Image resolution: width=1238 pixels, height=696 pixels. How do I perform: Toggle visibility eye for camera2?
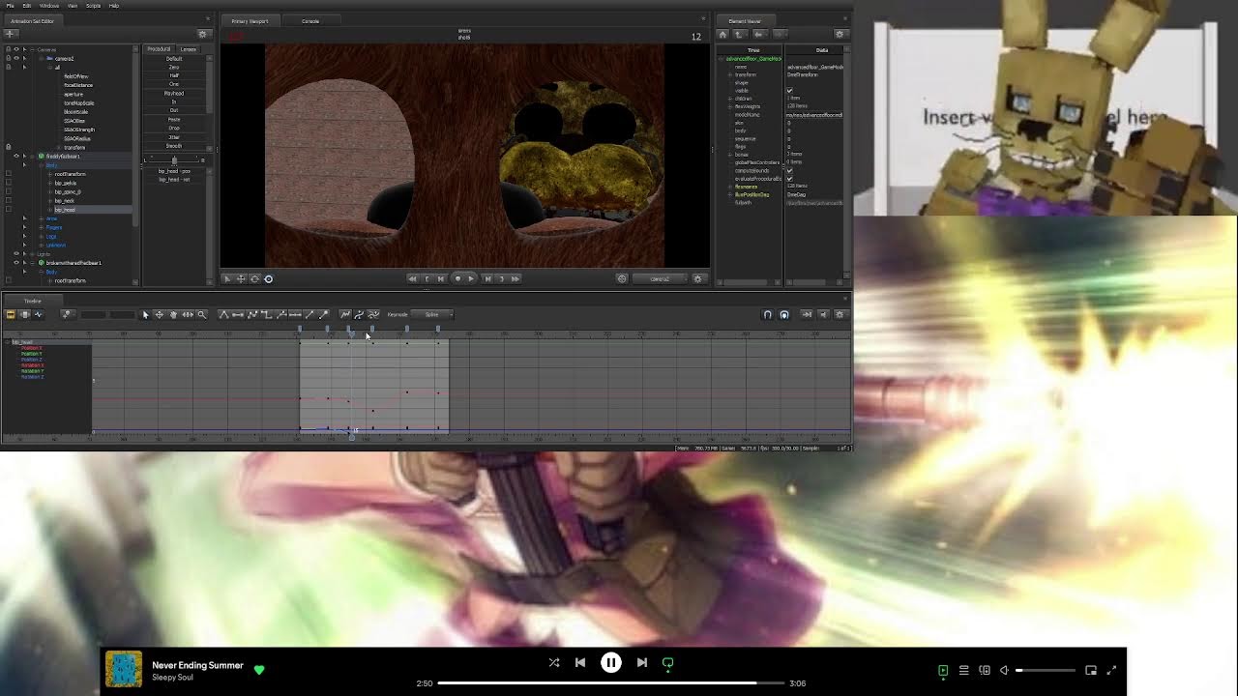[x=15, y=58]
